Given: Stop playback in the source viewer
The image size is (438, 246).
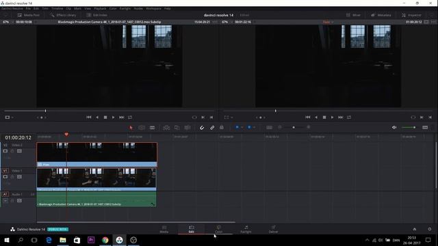Looking at the screenshot, I should (105, 118).
